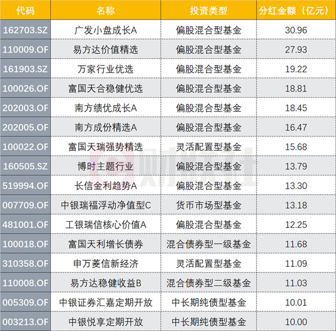This screenshot has width=336, height=331.
Task: Click investment type 混合债券型二级基金
Action: tap(208, 283)
